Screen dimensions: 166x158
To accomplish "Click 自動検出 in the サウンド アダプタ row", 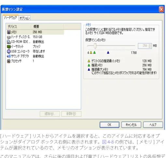I will coord(38,56).
